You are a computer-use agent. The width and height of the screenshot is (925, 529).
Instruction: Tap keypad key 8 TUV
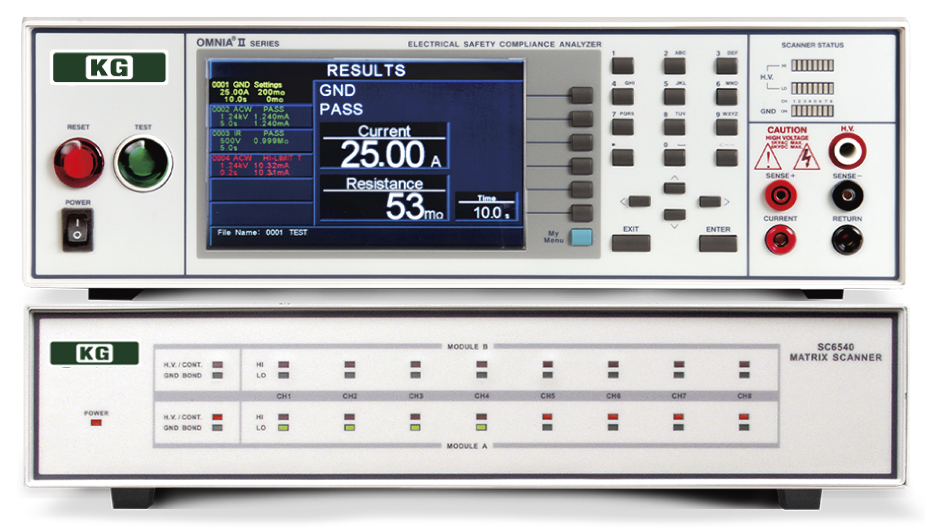click(x=674, y=127)
